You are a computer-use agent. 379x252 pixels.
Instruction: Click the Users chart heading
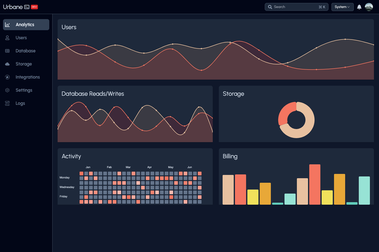tap(69, 27)
